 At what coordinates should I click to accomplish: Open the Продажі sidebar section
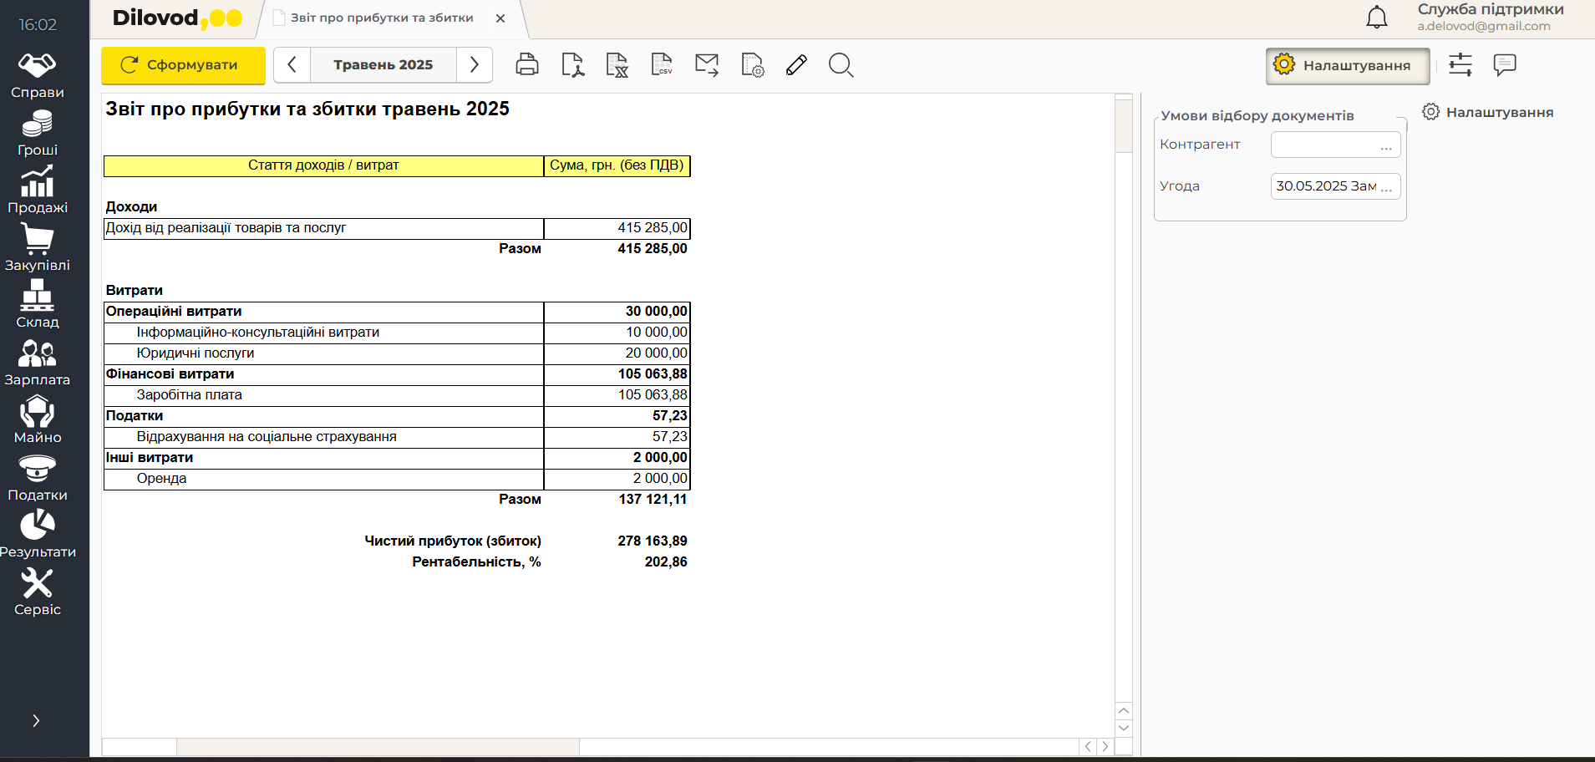click(x=38, y=191)
